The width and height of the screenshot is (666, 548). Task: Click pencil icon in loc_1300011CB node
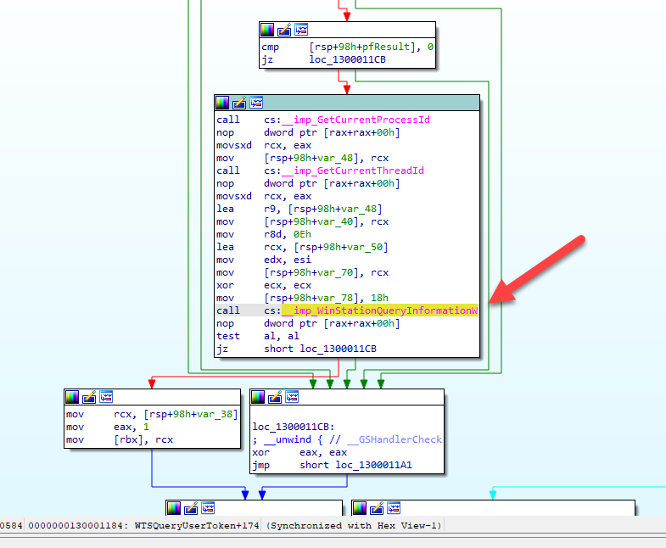coord(275,397)
